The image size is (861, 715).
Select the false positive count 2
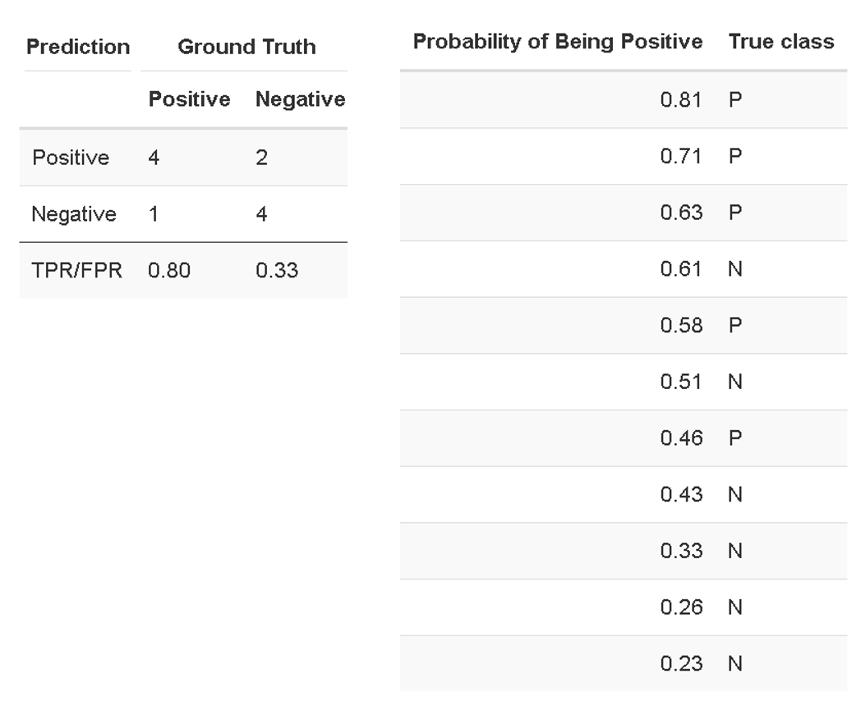[x=261, y=158]
